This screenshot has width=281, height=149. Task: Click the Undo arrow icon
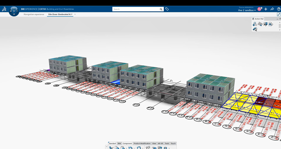coord(130,148)
